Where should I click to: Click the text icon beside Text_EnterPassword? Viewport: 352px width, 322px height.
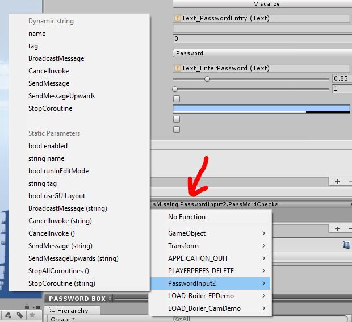pyautogui.click(x=177, y=68)
